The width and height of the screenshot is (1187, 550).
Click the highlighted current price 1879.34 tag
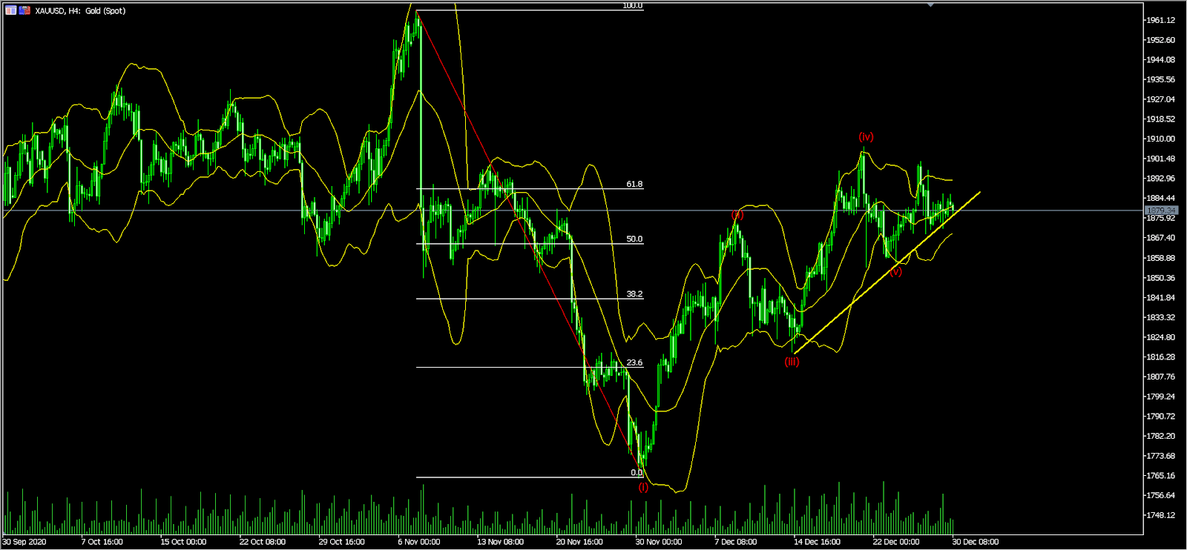[x=1161, y=211]
